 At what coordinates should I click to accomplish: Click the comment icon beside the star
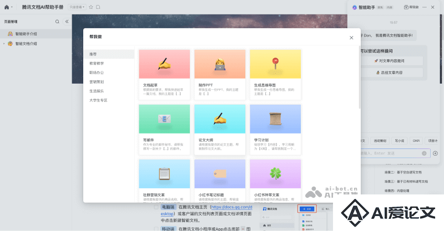[98, 7]
